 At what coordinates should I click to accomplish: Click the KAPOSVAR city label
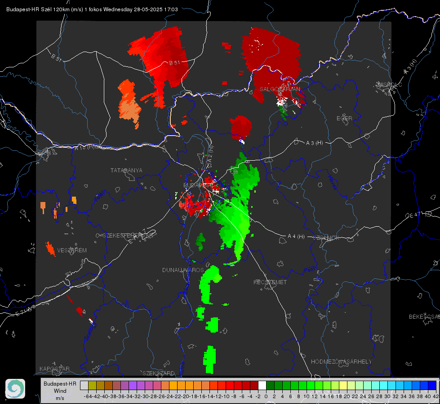click(x=54, y=369)
